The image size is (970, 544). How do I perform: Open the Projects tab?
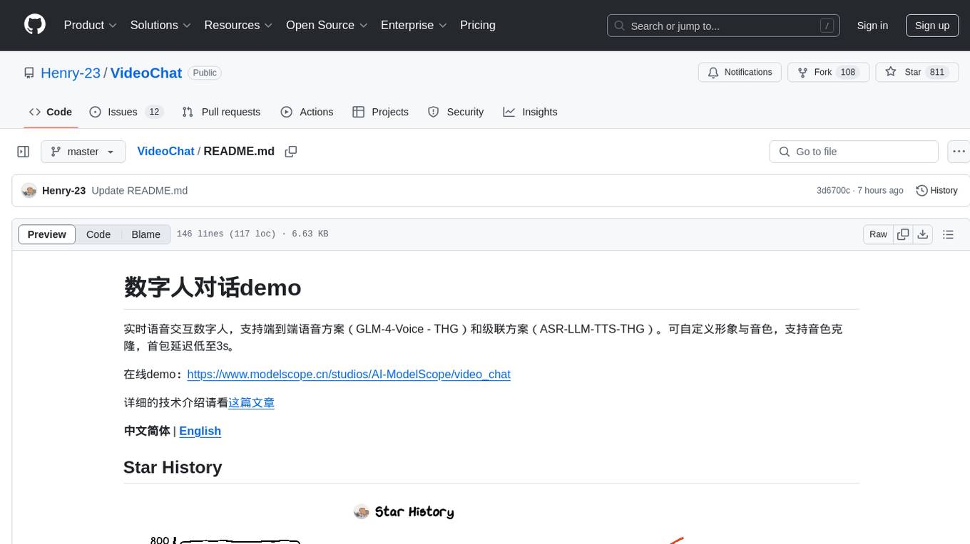[380, 112]
